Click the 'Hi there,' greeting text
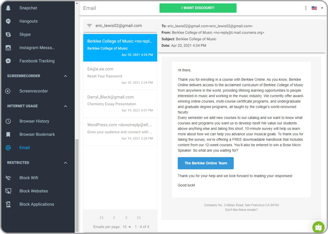The height and width of the screenshot is (234, 328). [x=185, y=70]
